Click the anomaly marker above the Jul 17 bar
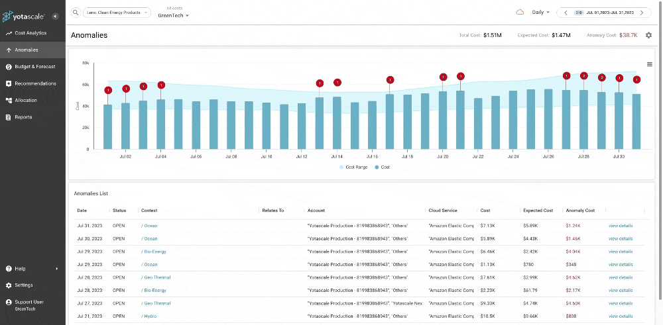The width and height of the screenshot is (663, 325). tap(391, 80)
